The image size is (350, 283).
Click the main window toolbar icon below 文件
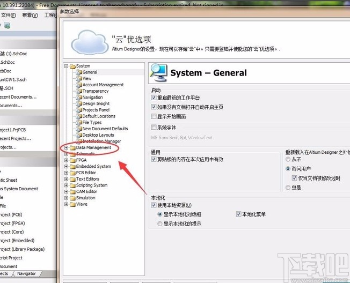tap(7, 26)
